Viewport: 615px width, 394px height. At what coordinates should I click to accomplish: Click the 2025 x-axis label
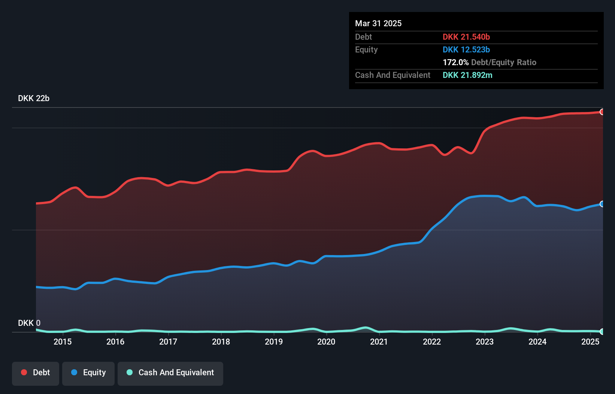point(590,342)
